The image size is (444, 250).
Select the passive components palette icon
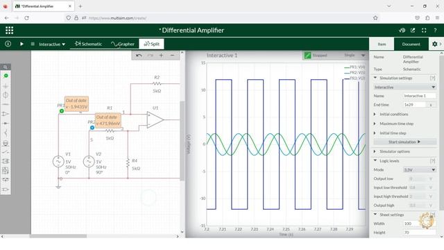(6, 105)
